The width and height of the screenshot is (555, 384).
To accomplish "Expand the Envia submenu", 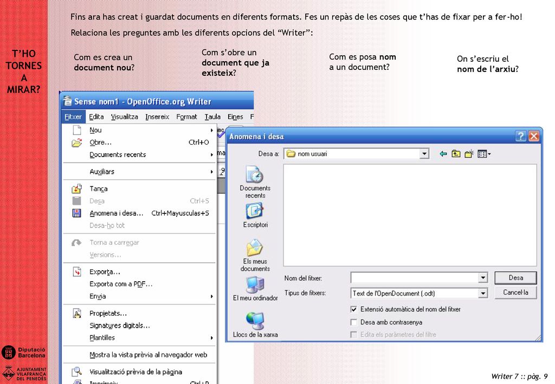I will click(x=212, y=296).
